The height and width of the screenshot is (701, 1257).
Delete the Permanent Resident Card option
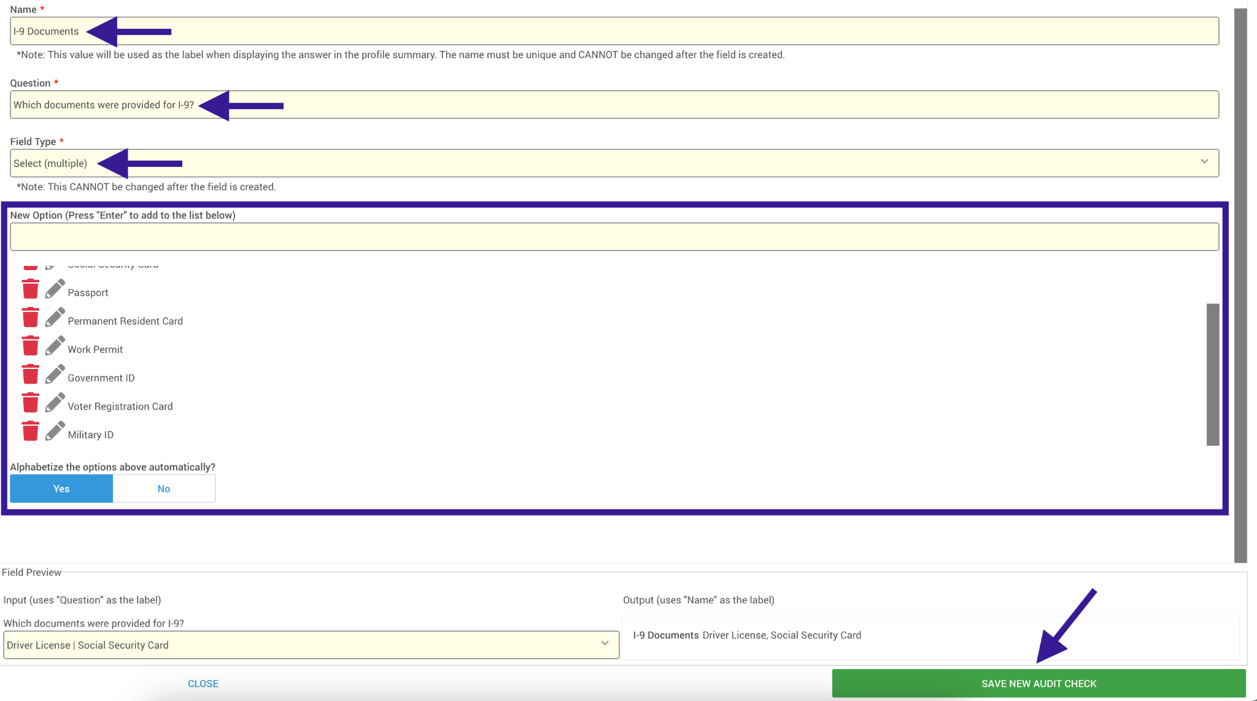30,317
